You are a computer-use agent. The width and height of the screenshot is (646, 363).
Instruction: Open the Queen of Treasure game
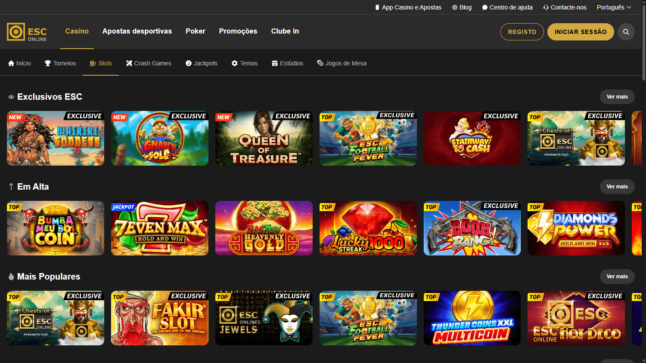[x=264, y=138]
